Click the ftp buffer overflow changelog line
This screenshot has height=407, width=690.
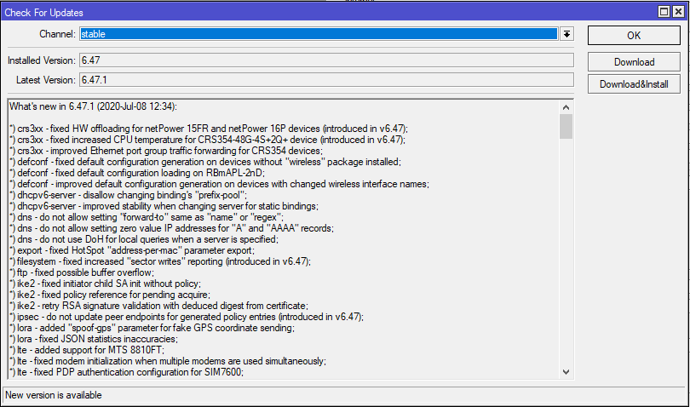79,272
